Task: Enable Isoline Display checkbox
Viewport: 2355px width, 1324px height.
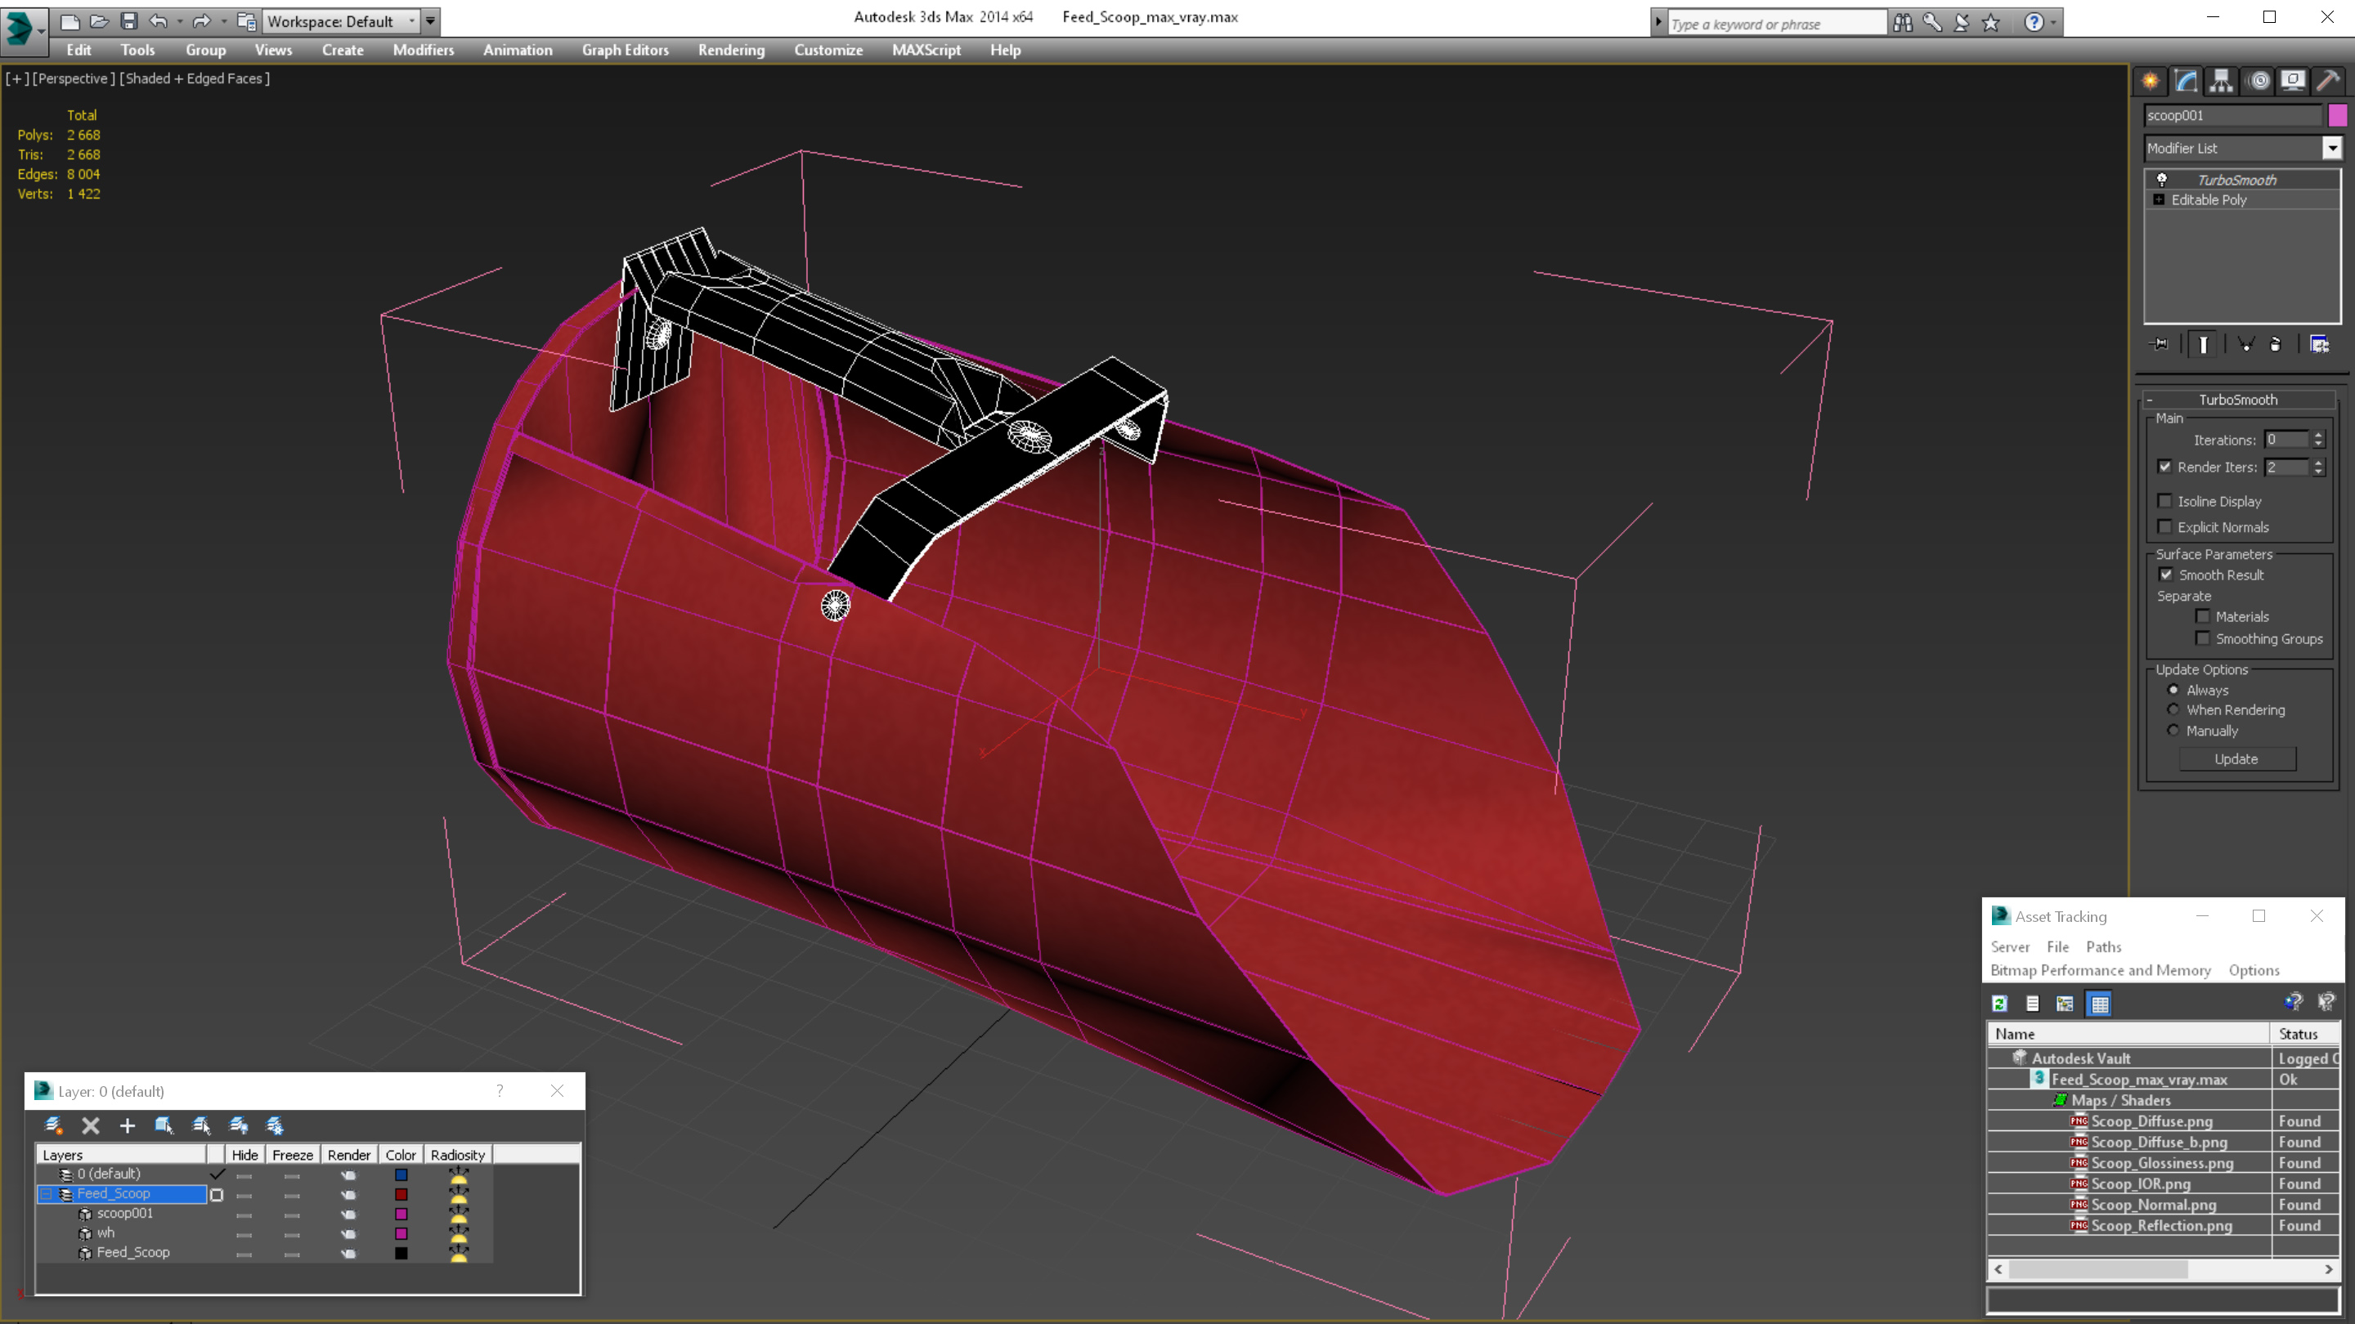Action: 2164,501
